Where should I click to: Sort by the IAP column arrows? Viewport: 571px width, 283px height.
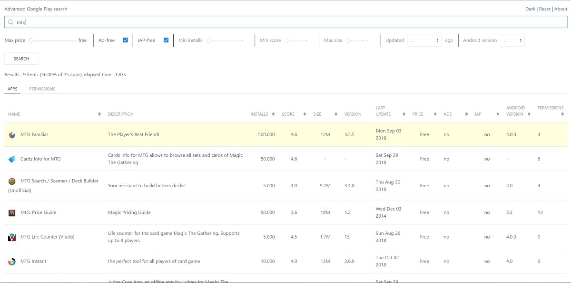coord(498,114)
